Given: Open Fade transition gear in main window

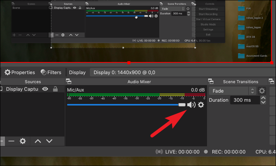Looking at the screenshot, I should coord(262,91).
